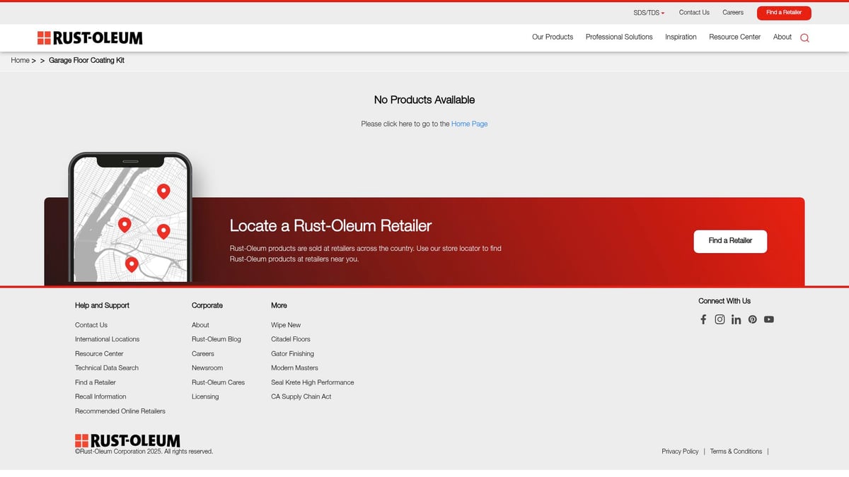This screenshot has height=477, width=849.
Task: Follow the Home Page link
Action: pos(469,124)
